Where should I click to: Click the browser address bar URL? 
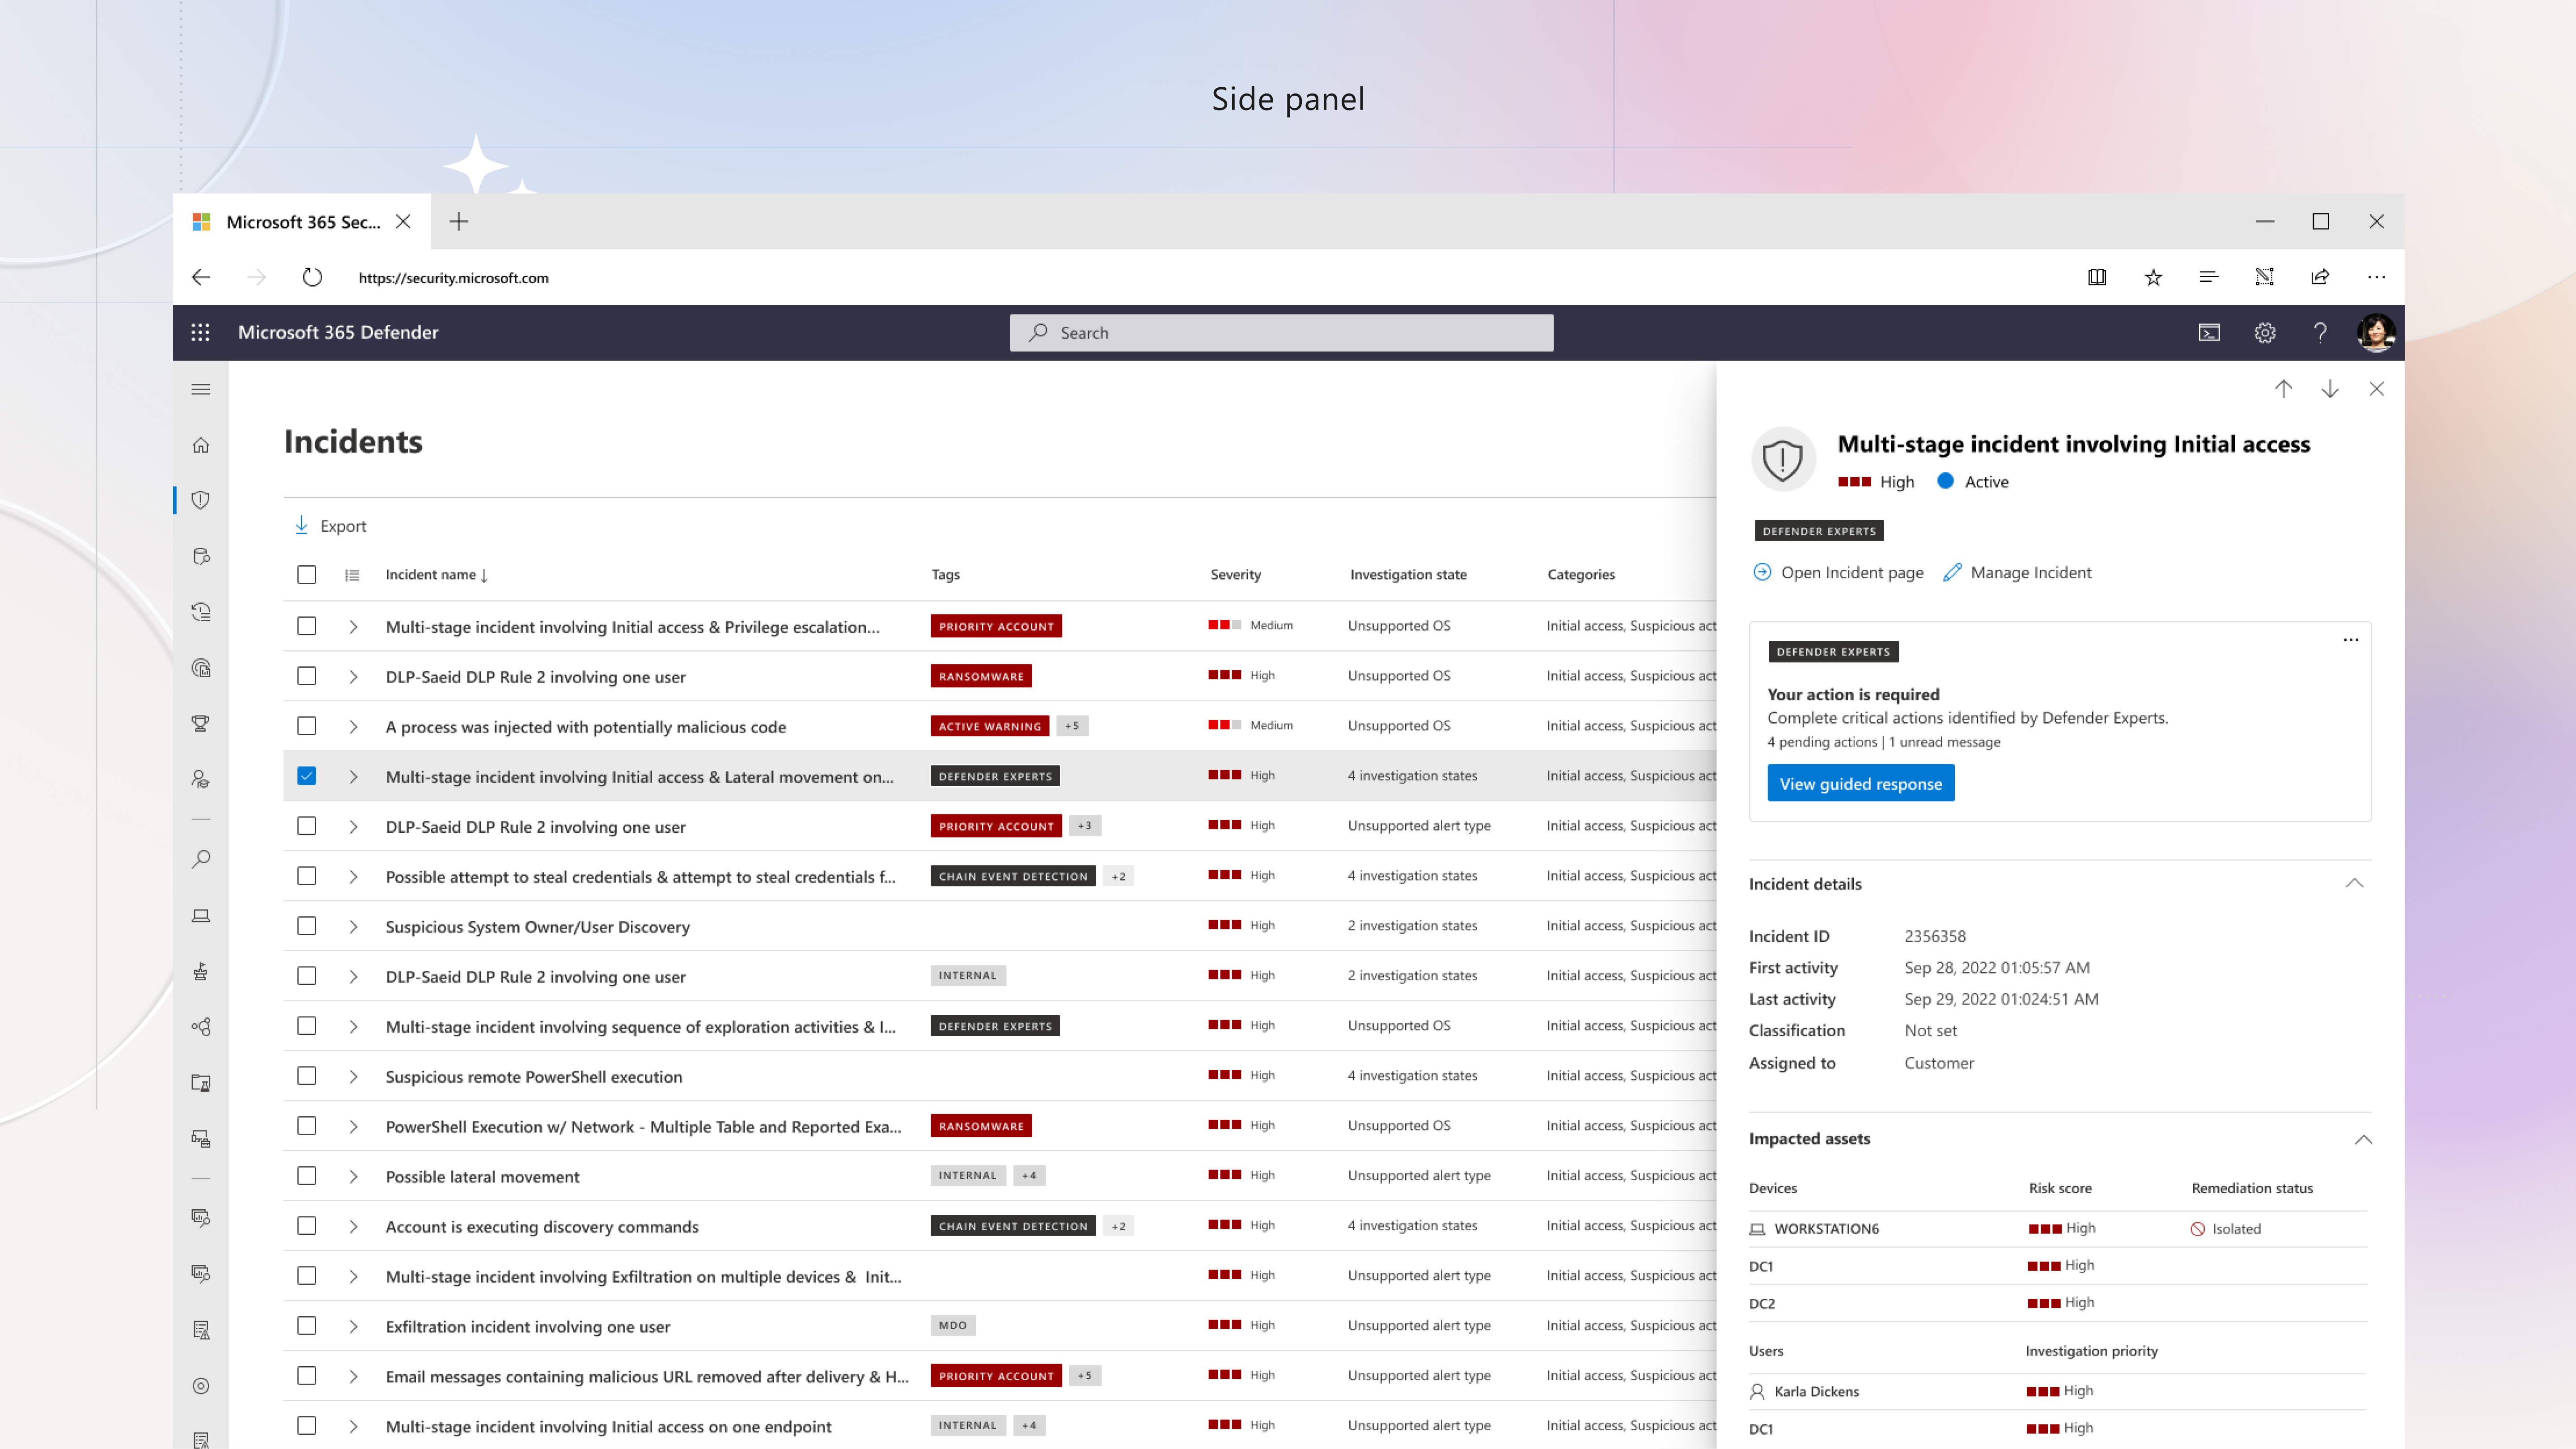point(453,278)
